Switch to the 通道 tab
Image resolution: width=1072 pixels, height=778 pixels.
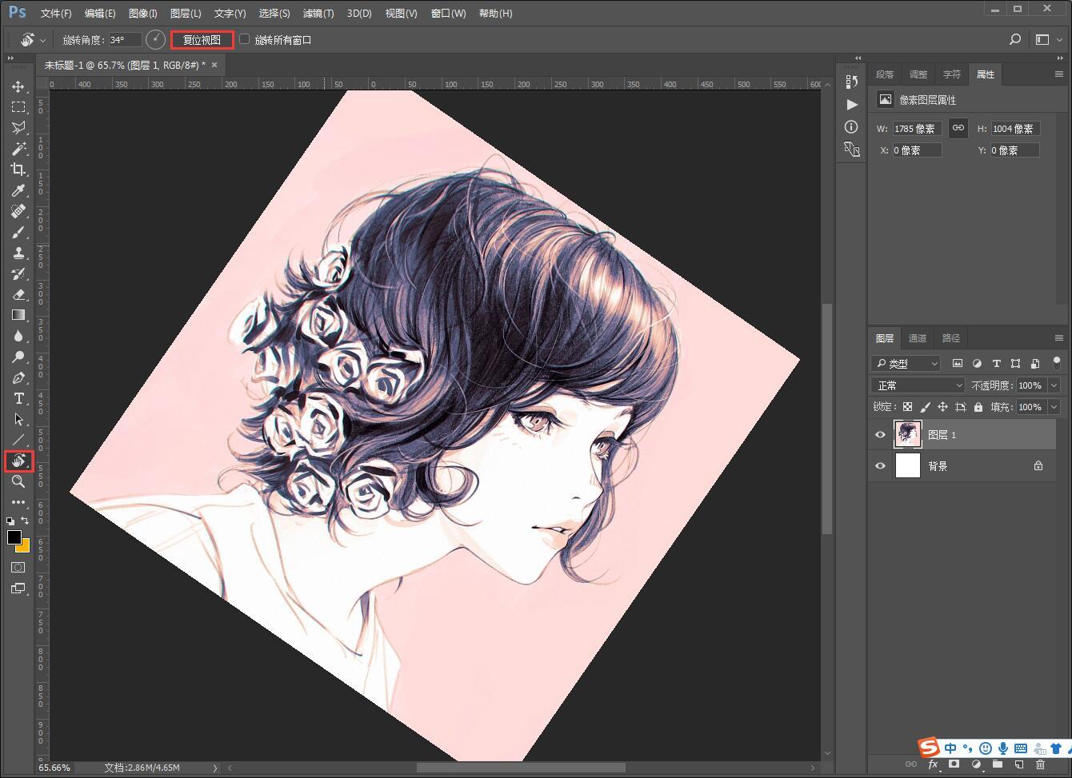917,338
